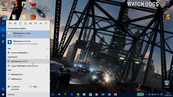Select the Home icon in search sidebar
Image resolution: width=173 pixels, height=97 pixels.
tap(3, 29)
